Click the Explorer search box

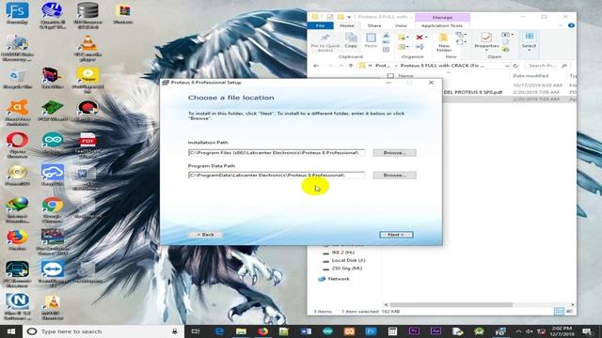(x=547, y=66)
